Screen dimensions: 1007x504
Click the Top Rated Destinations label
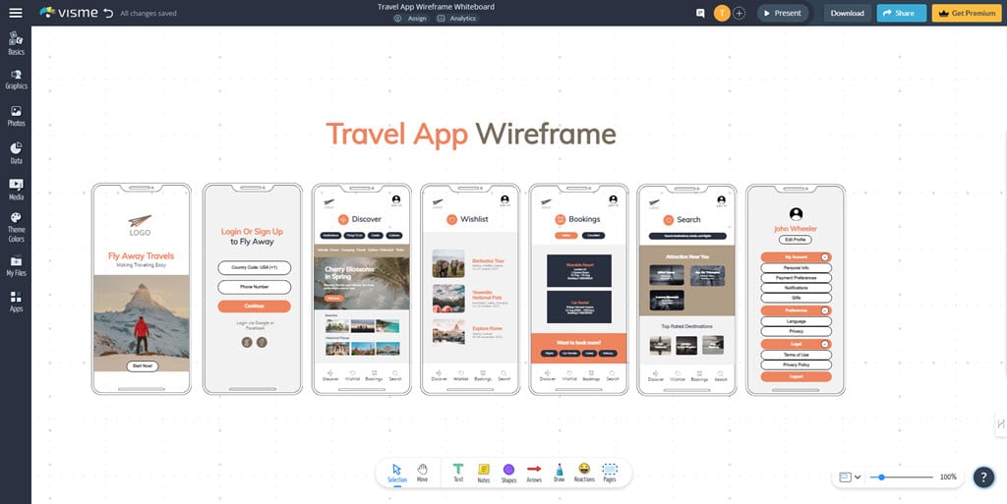686,326
